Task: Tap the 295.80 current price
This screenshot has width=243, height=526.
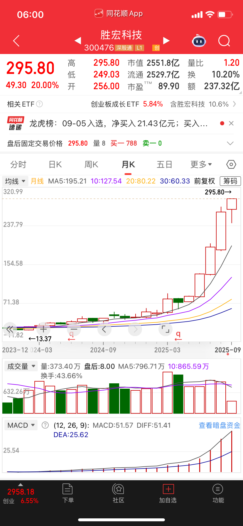Action: coord(30,68)
